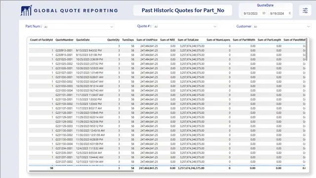Select quote number G231030-0001
The height and width of the screenshot is (178, 316).
64,77
